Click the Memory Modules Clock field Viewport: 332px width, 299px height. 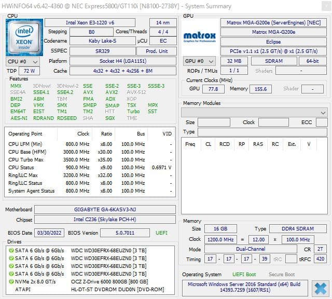(273, 123)
